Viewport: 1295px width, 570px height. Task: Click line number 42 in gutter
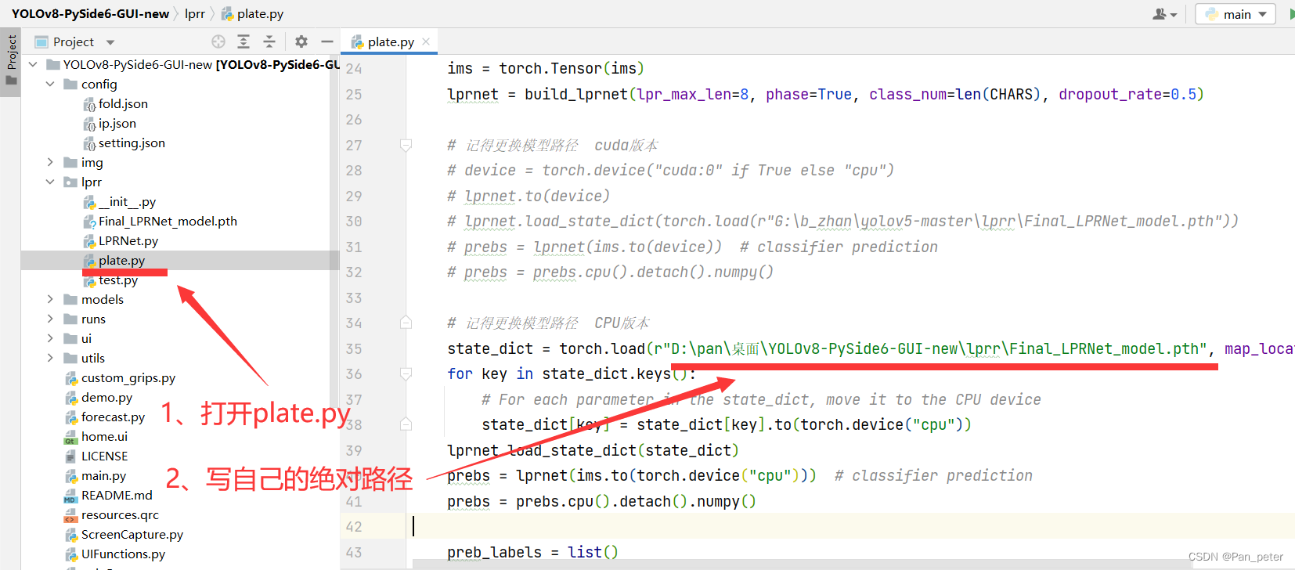coord(354,527)
